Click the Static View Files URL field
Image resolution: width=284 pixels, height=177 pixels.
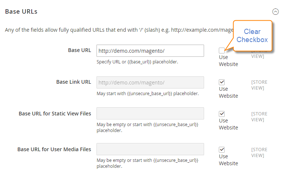click(150, 113)
